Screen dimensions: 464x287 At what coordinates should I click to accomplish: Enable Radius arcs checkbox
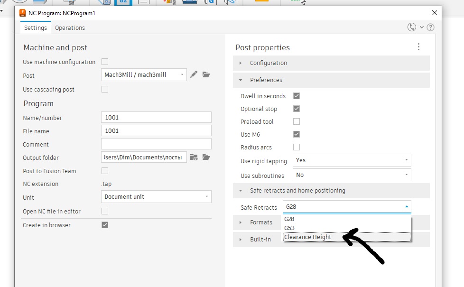coord(297,147)
